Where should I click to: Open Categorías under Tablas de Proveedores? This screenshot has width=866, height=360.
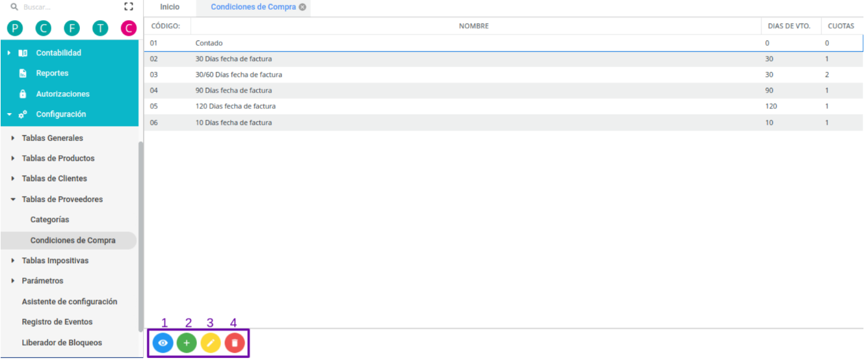(49, 220)
